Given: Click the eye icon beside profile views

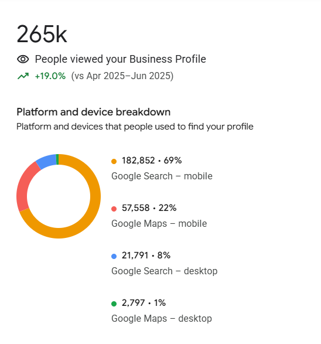Looking at the screenshot, I should [23, 59].
